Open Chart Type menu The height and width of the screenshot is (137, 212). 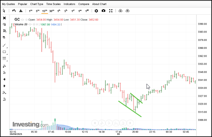click(x=37, y=4)
